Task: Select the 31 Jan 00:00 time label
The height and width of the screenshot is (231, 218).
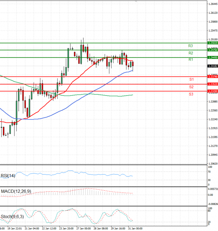Action: [x=135, y=228]
